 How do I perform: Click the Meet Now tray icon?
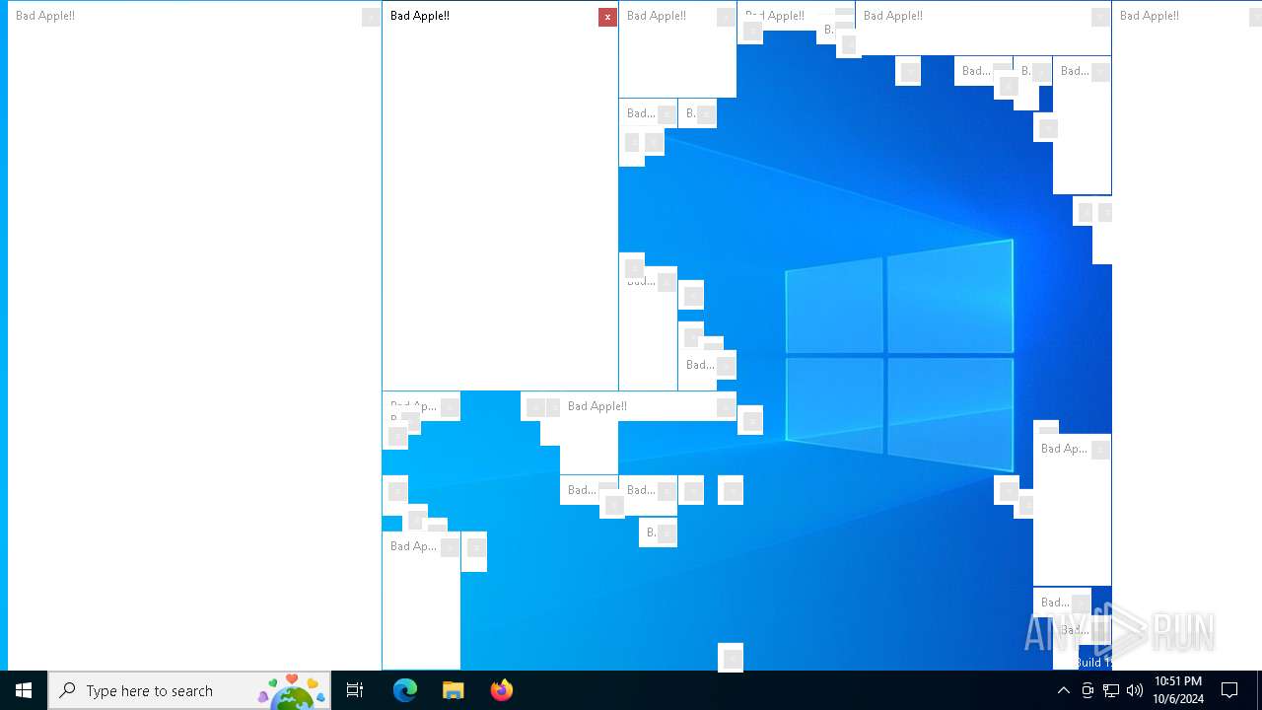(1087, 690)
